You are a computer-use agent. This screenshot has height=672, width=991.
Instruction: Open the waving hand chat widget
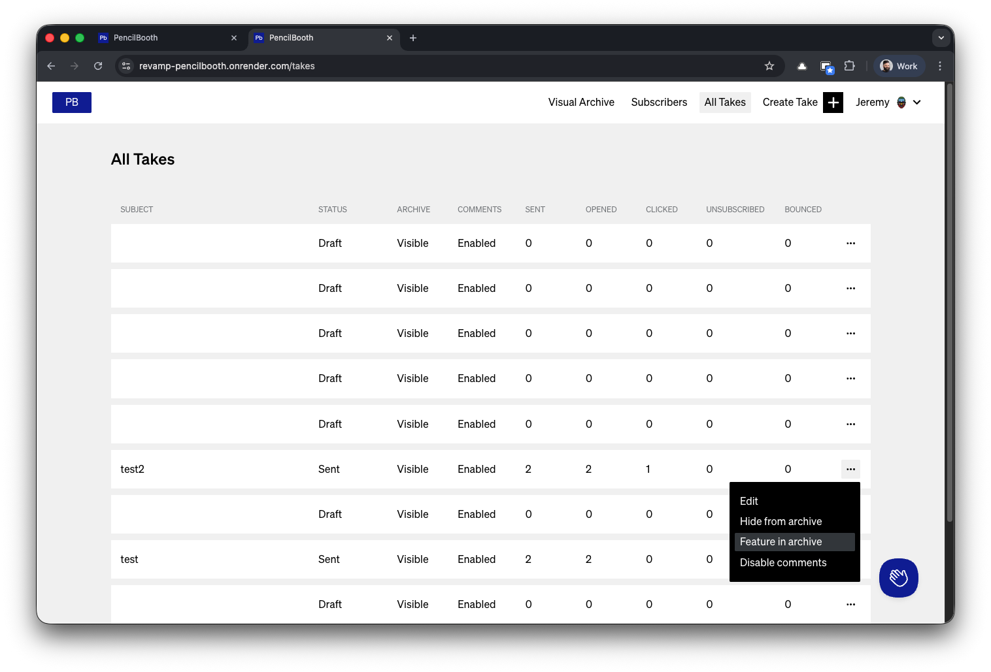pos(898,578)
